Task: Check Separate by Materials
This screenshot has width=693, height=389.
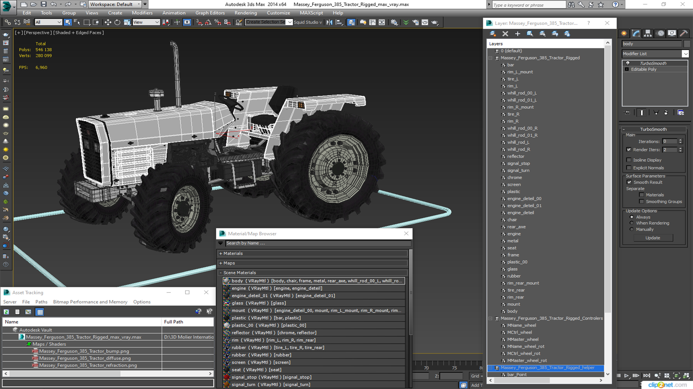Action: (x=641, y=195)
